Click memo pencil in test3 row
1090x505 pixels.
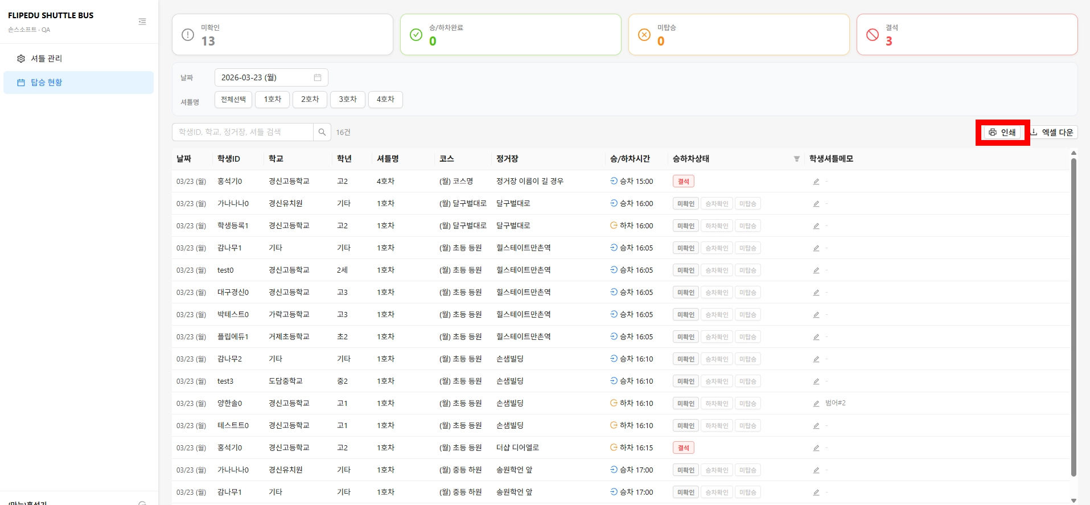point(816,381)
